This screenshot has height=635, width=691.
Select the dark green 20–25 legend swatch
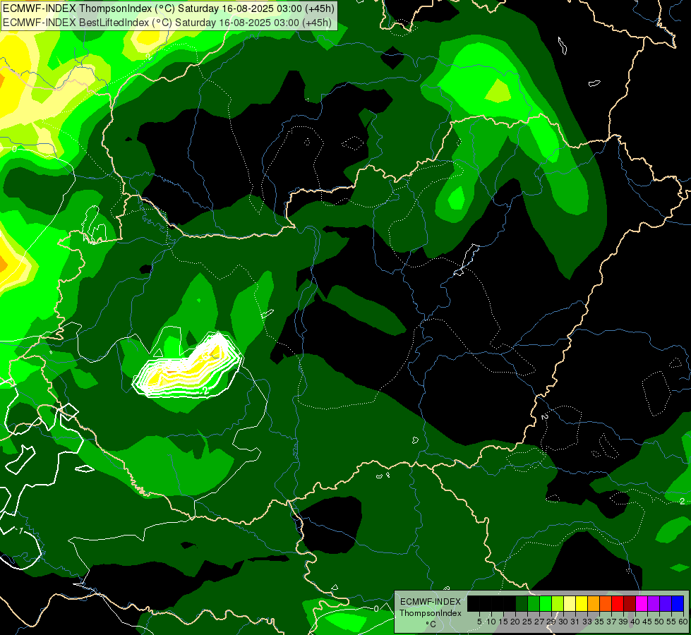[x=522, y=603]
